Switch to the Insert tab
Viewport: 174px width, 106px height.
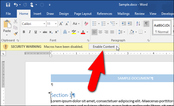pyautogui.click(x=37, y=14)
